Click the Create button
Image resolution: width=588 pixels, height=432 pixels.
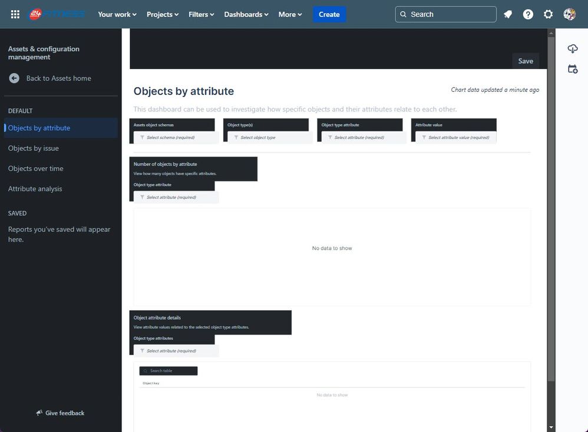pos(329,14)
